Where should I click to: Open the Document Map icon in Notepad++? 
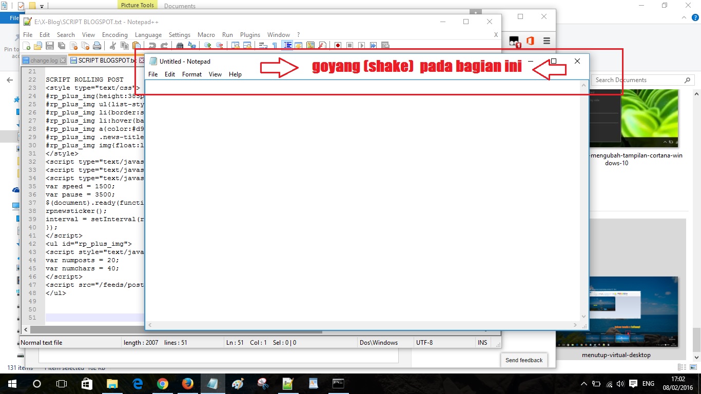click(310, 46)
